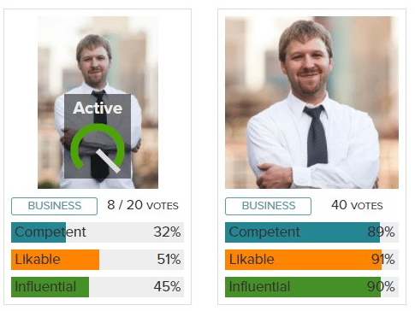Click the green gauge icon under Active
This screenshot has height=311, width=415.
point(98,147)
